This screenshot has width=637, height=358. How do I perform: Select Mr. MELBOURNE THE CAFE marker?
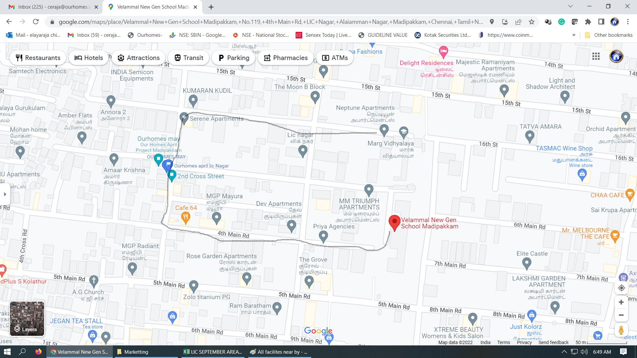coord(615,236)
